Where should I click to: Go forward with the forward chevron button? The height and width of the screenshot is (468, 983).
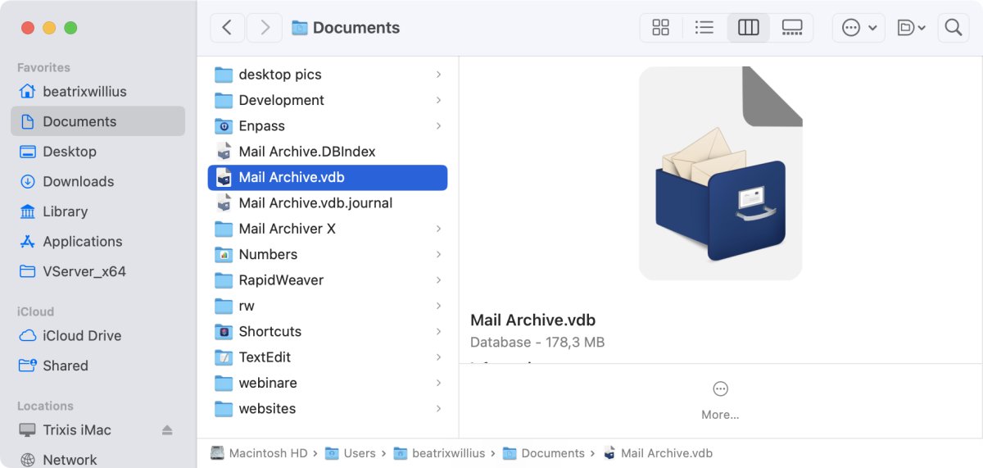tap(264, 28)
